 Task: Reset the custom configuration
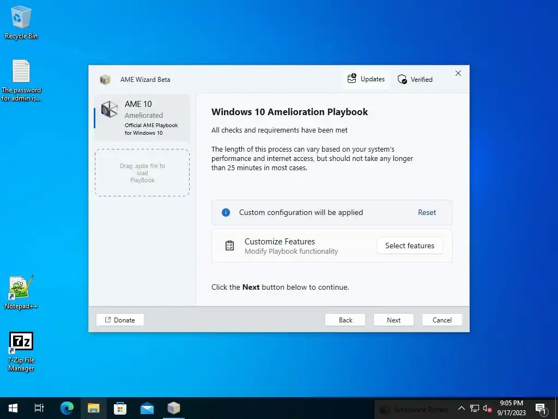[427, 212]
